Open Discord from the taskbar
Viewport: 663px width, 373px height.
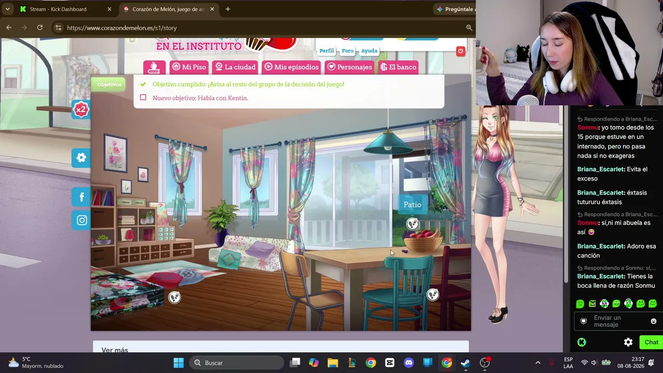409,363
